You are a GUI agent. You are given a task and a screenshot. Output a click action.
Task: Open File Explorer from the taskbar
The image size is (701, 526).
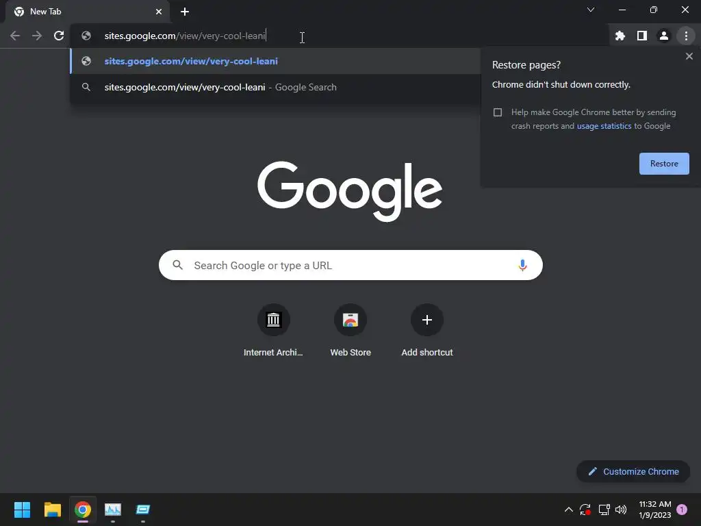coord(52,510)
